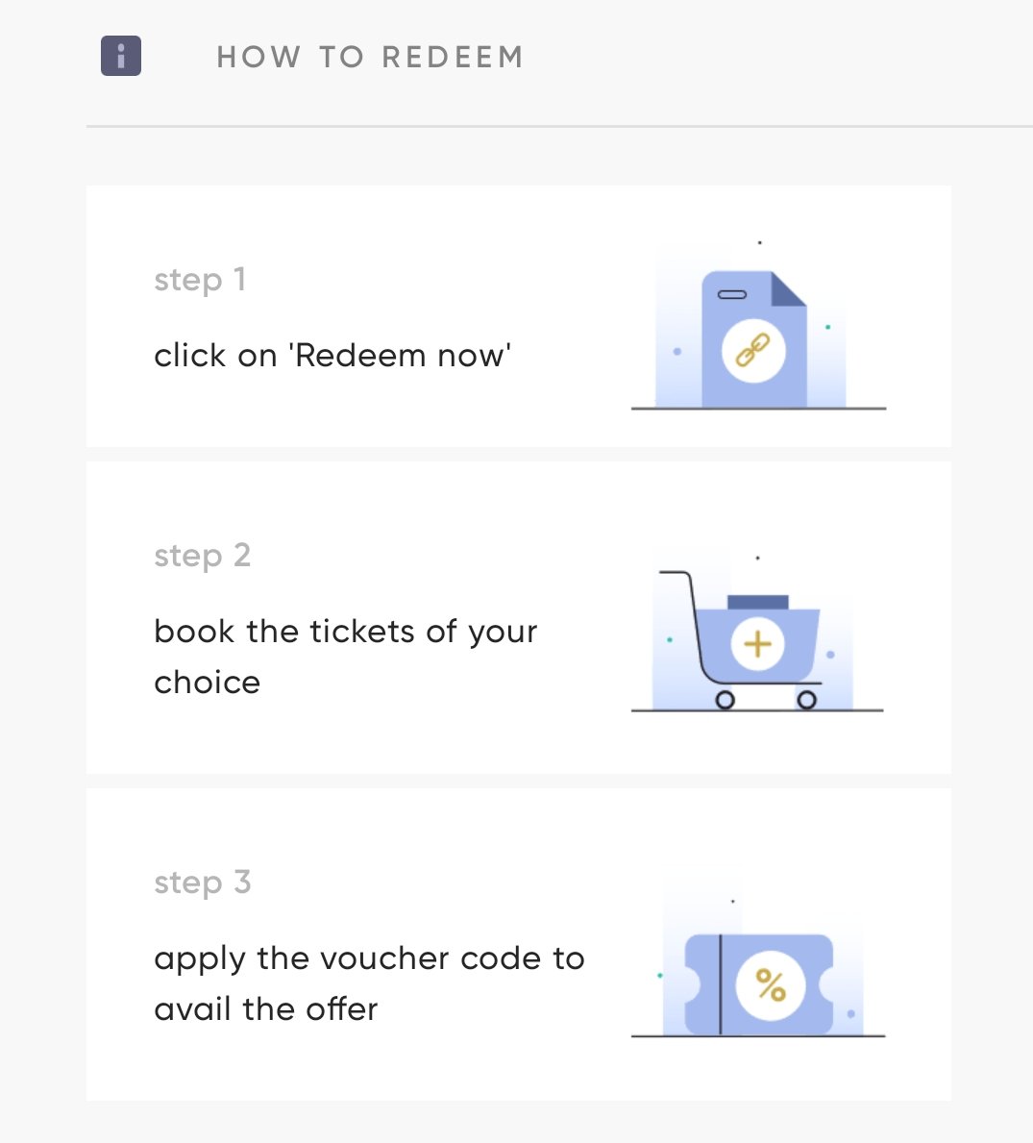1033x1143 pixels.
Task: Select the 'step 1' label
Action: tap(200, 280)
